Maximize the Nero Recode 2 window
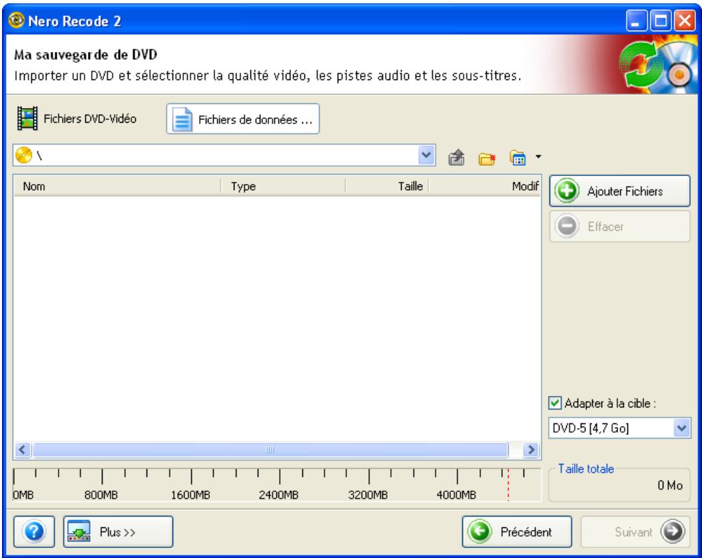Image resolution: width=702 pixels, height=558 pixels. pyautogui.click(x=661, y=21)
